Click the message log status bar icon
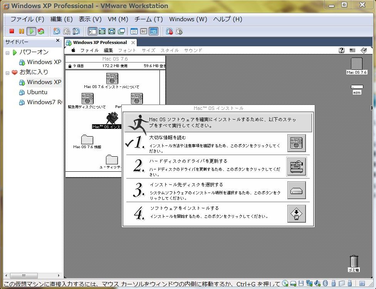 tap(362, 284)
